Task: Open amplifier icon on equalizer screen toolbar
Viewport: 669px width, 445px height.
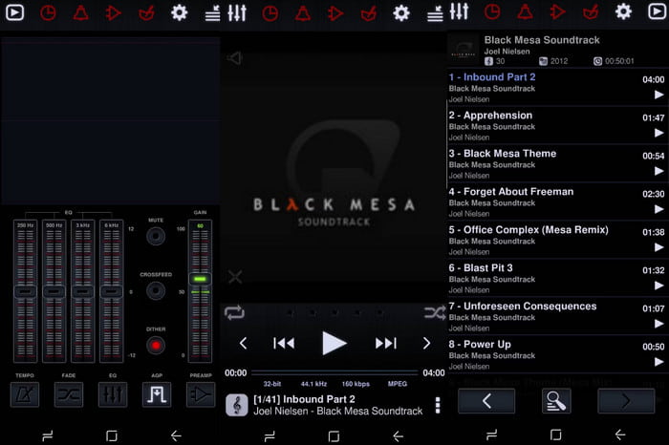Action: (113, 13)
